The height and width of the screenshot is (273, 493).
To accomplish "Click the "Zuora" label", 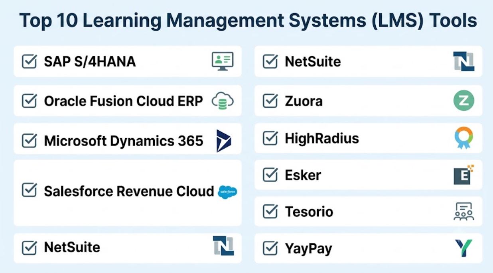I will (304, 101).
